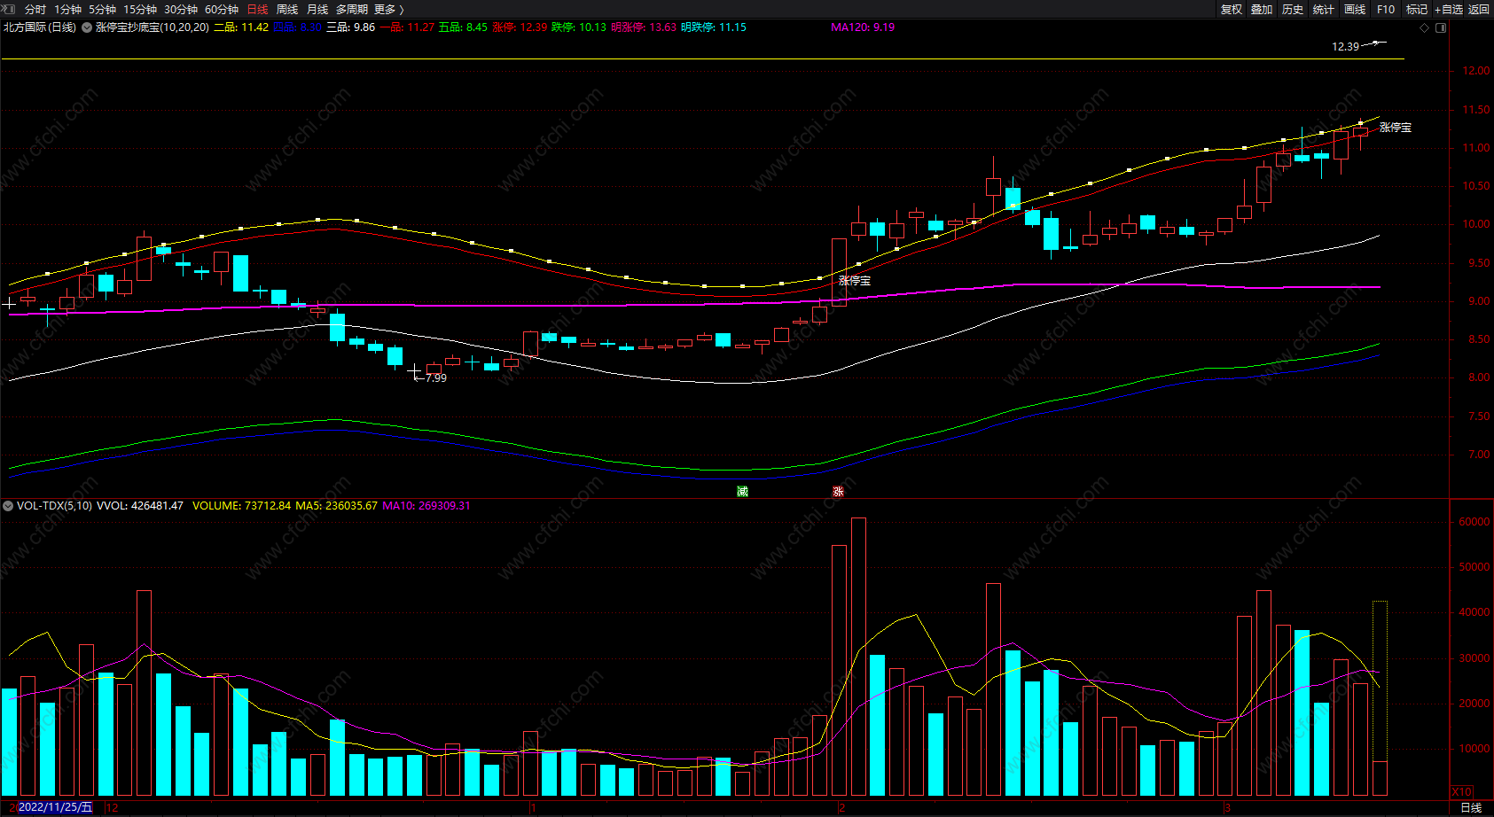Open main indicator dropdown next to 涨停宝抄底宝

point(87,27)
